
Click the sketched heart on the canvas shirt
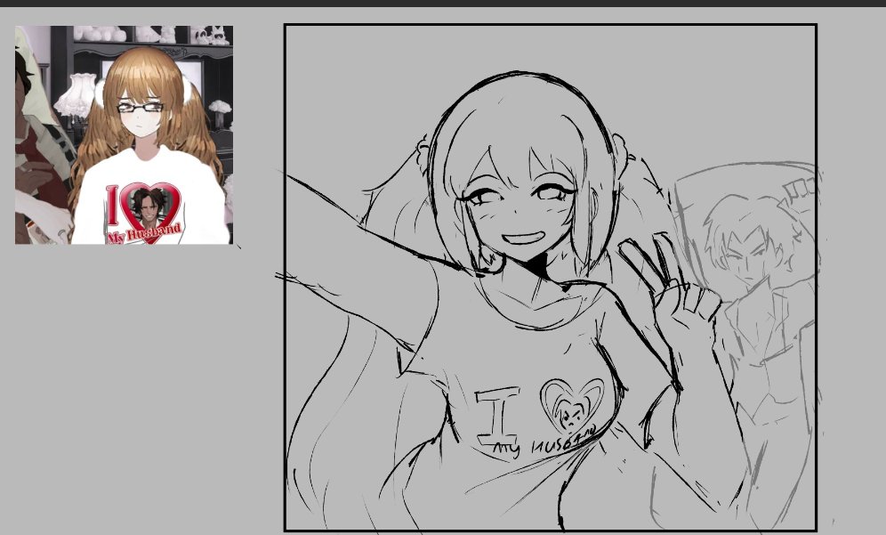click(x=571, y=406)
